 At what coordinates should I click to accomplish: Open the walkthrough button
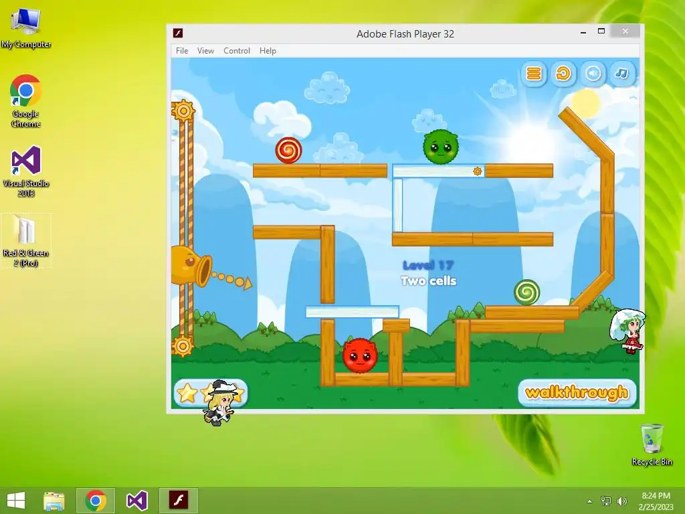click(577, 392)
